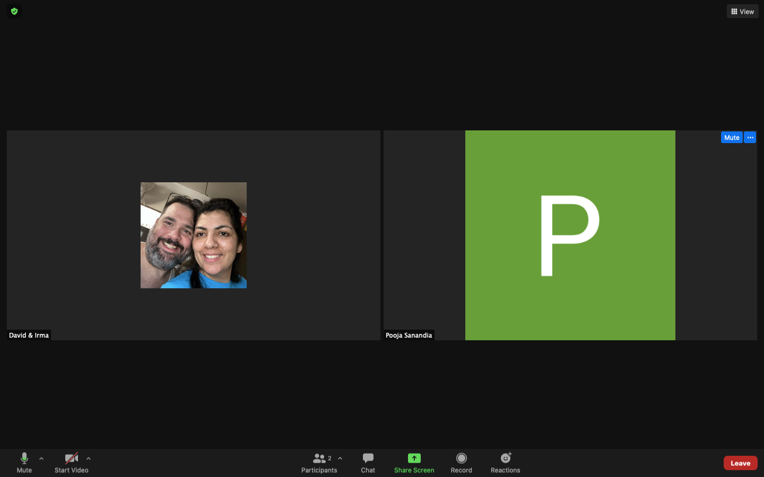Open the Reactions emoji picker
Screen dimensions: 764x477
(x=505, y=462)
